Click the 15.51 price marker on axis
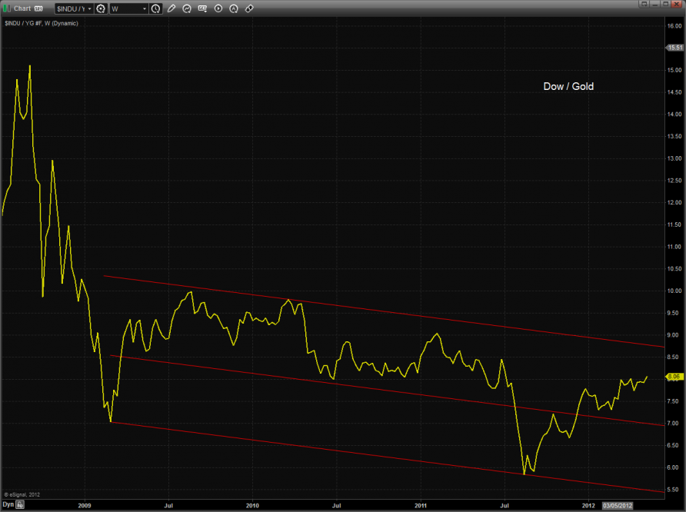The height and width of the screenshot is (512, 686). [x=674, y=48]
